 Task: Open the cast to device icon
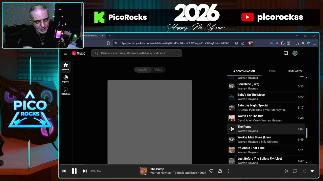[286, 53]
